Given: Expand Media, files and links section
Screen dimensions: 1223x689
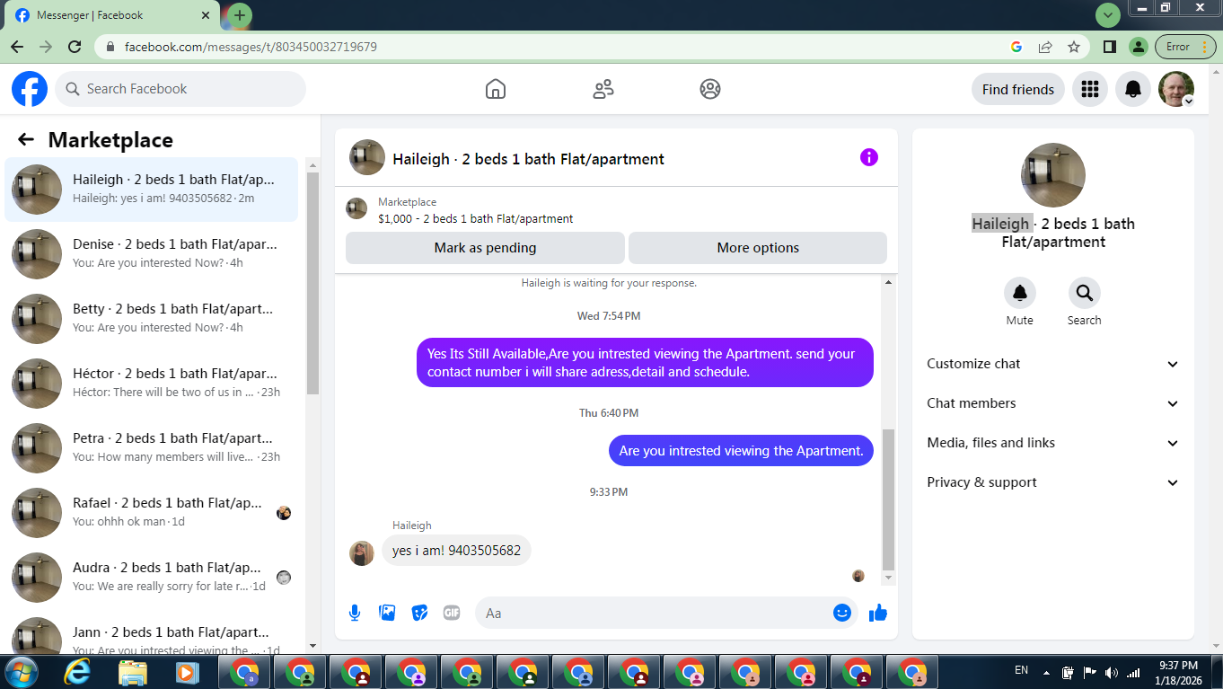Looking at the screenshot, I should tap(1052, 443).
